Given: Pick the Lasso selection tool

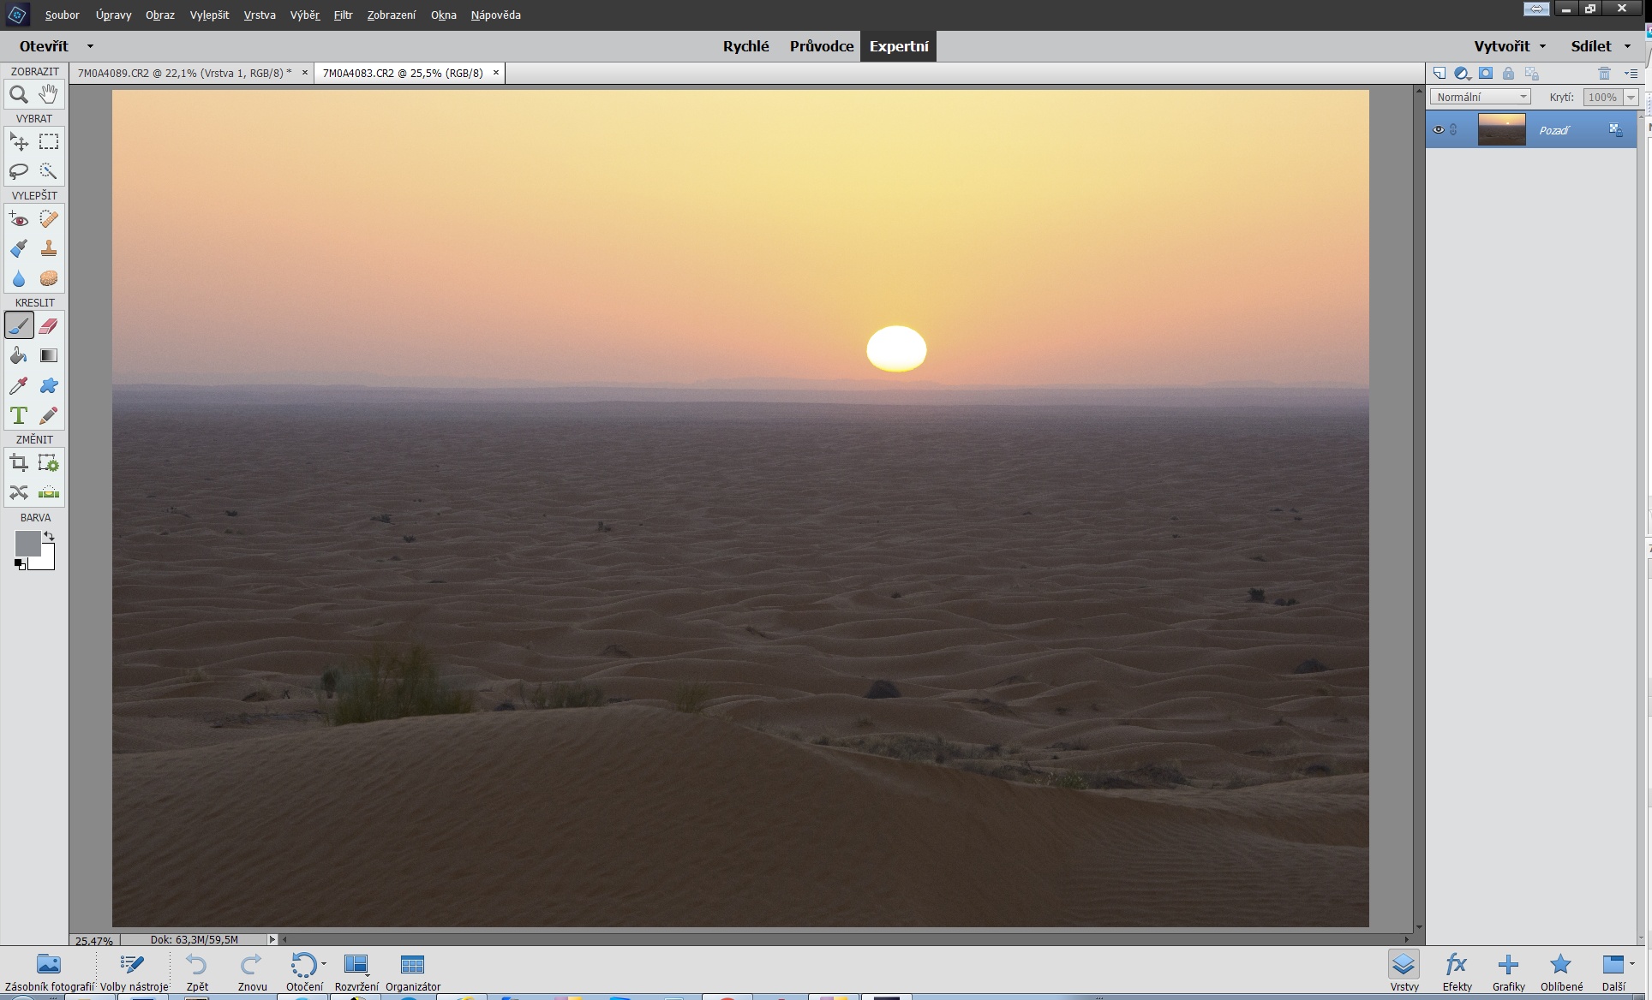Looking at the screenshot, I should pos(19,171).
